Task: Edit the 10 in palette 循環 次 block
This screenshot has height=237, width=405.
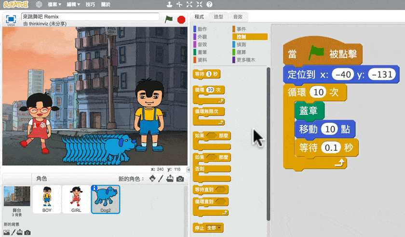Action: tap(211, 90)
